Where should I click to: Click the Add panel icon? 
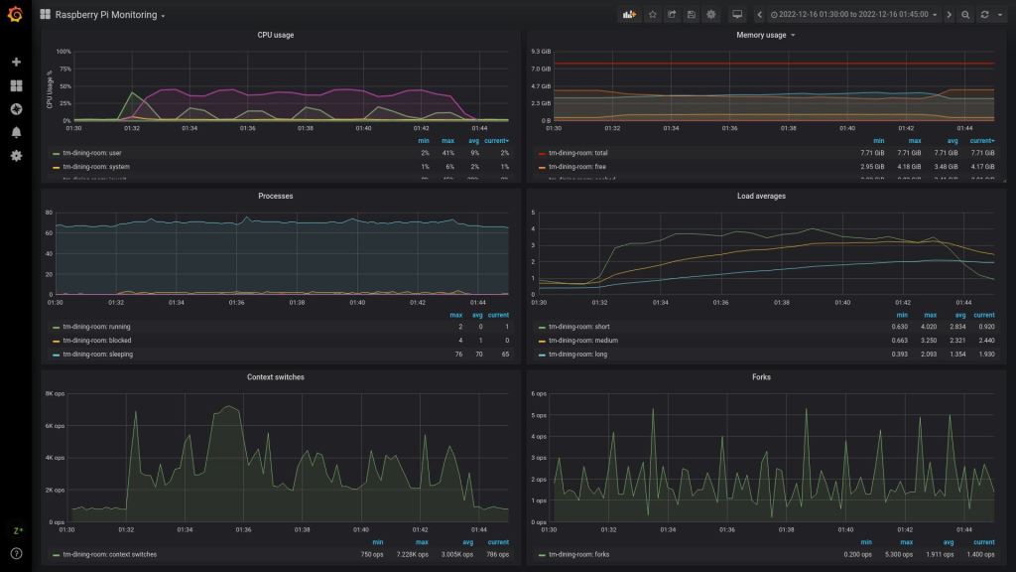point(629,15)
